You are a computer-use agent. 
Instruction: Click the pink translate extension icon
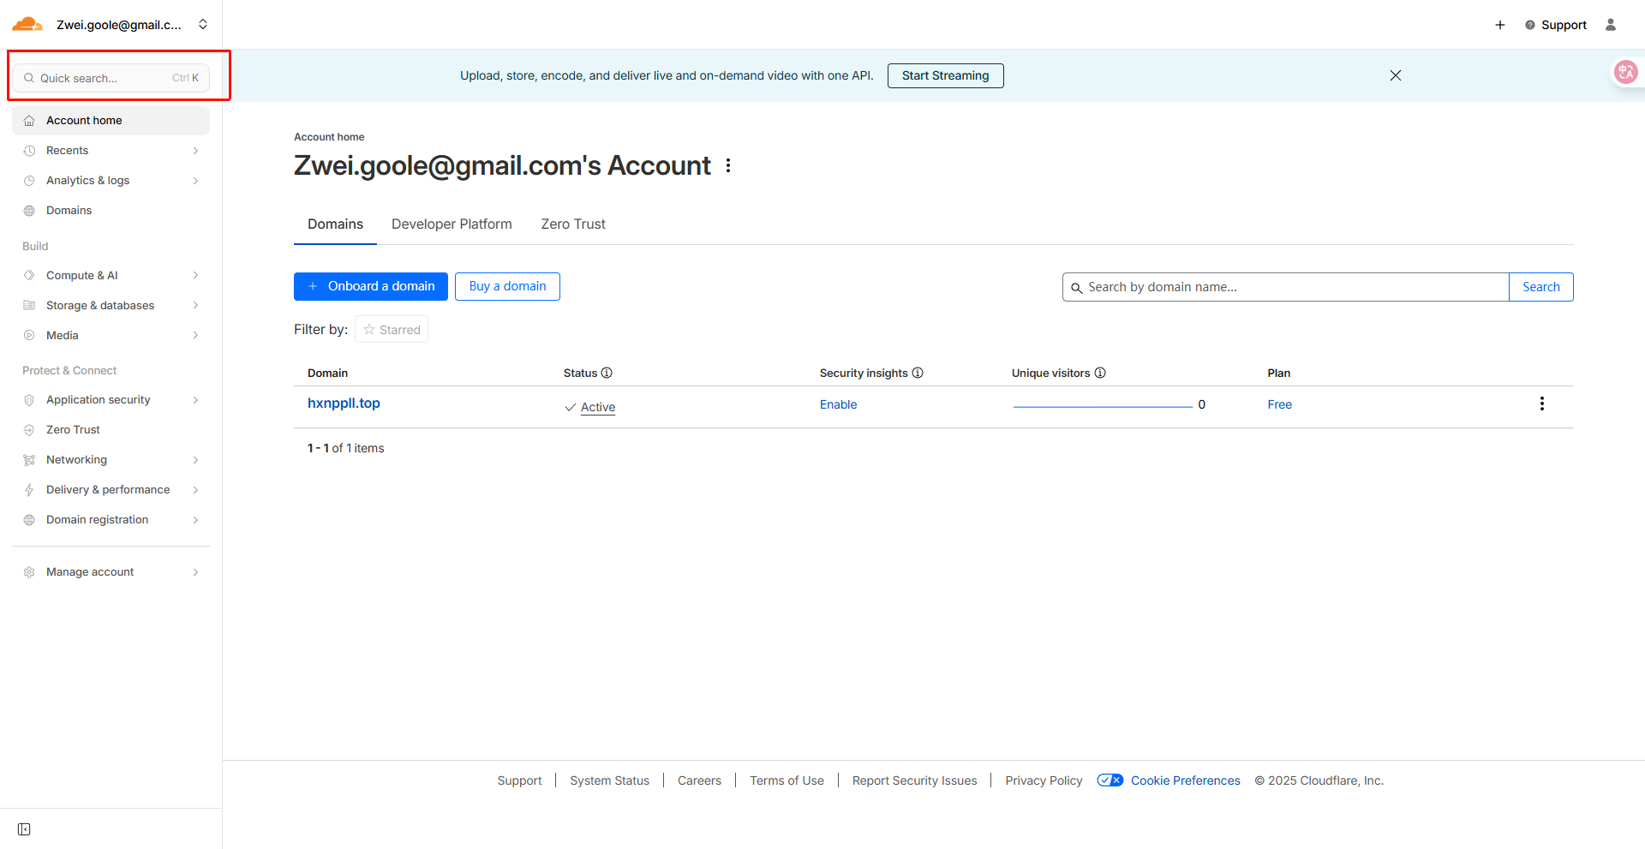click(1625, 72)
